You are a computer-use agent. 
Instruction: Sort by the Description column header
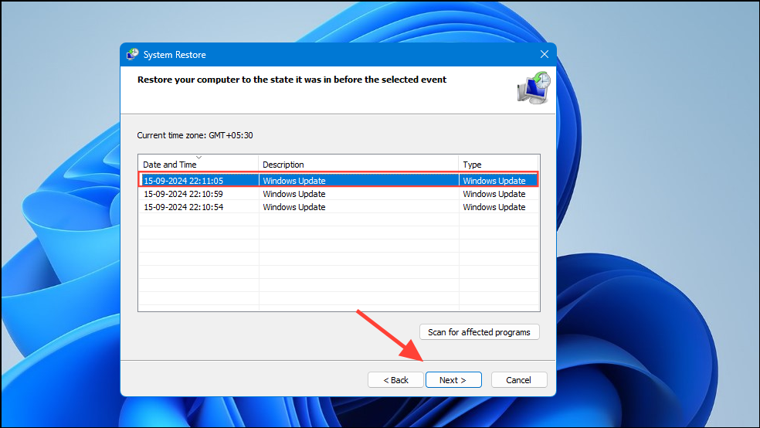pos(358,164)
